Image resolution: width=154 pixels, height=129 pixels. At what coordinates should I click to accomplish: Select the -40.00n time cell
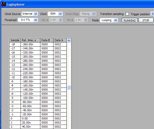point(30,110)
